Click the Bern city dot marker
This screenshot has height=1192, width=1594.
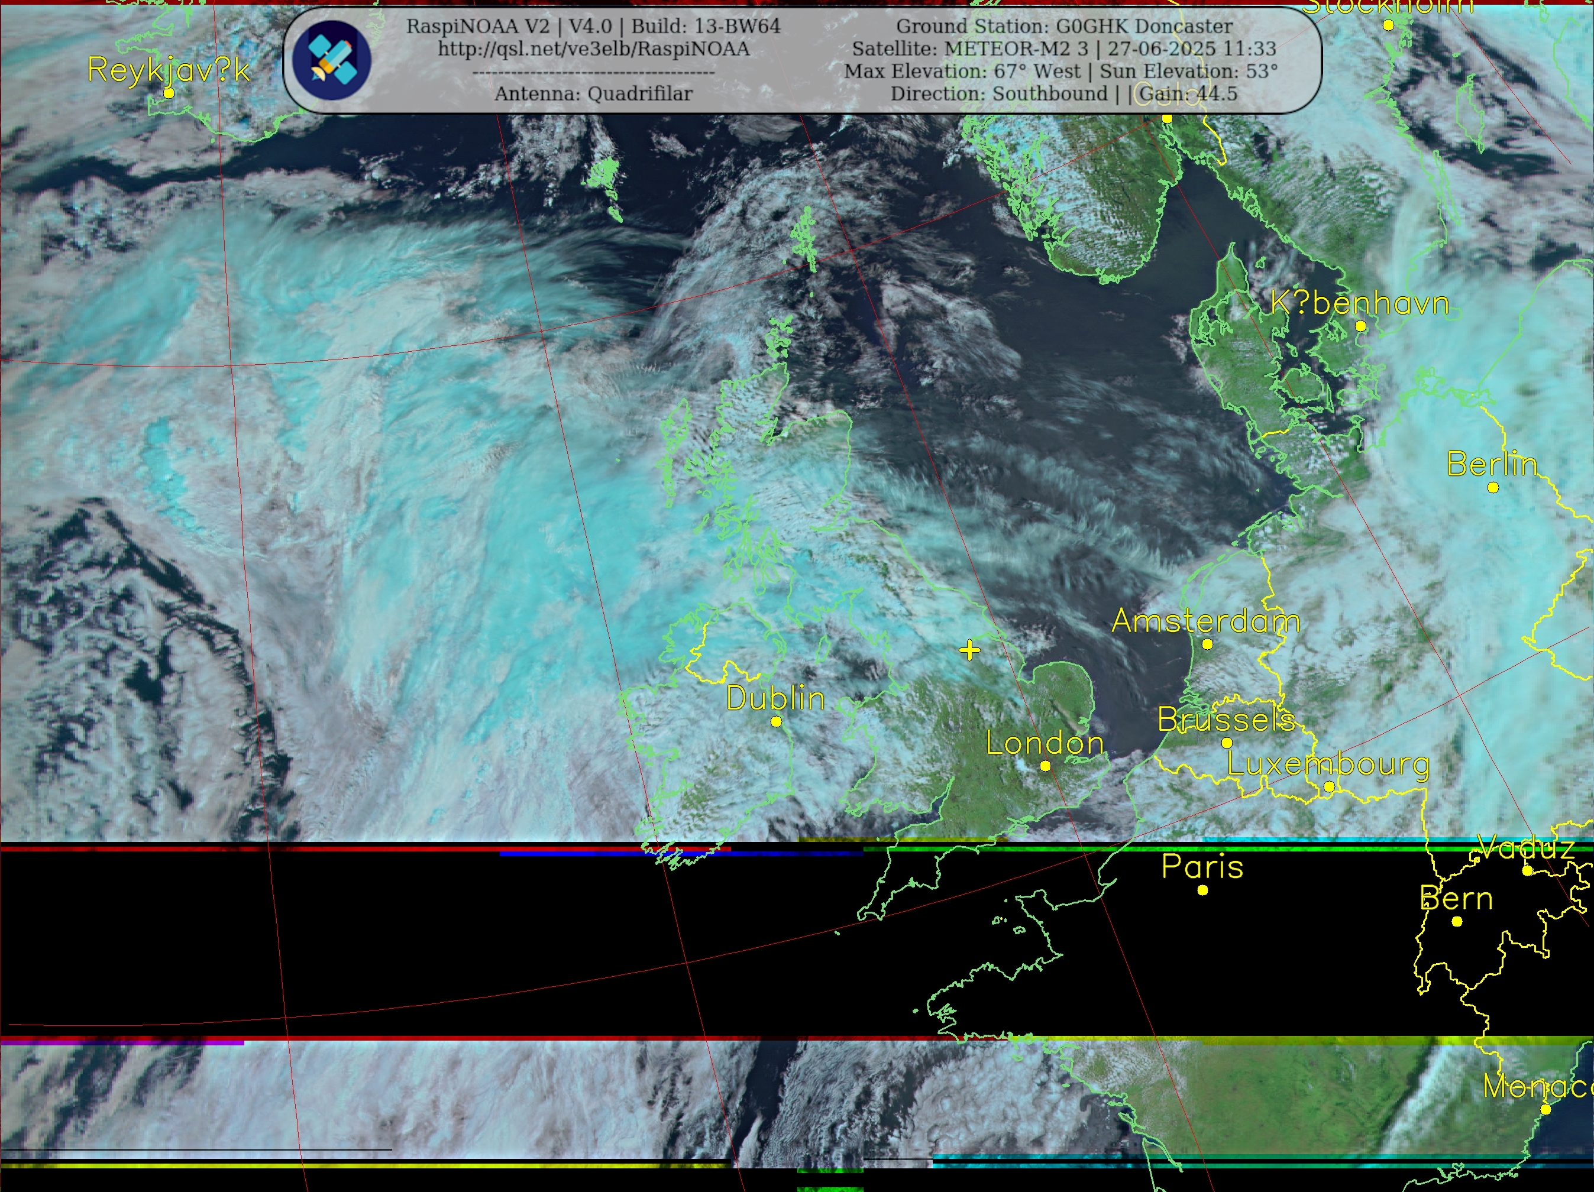1457,922
